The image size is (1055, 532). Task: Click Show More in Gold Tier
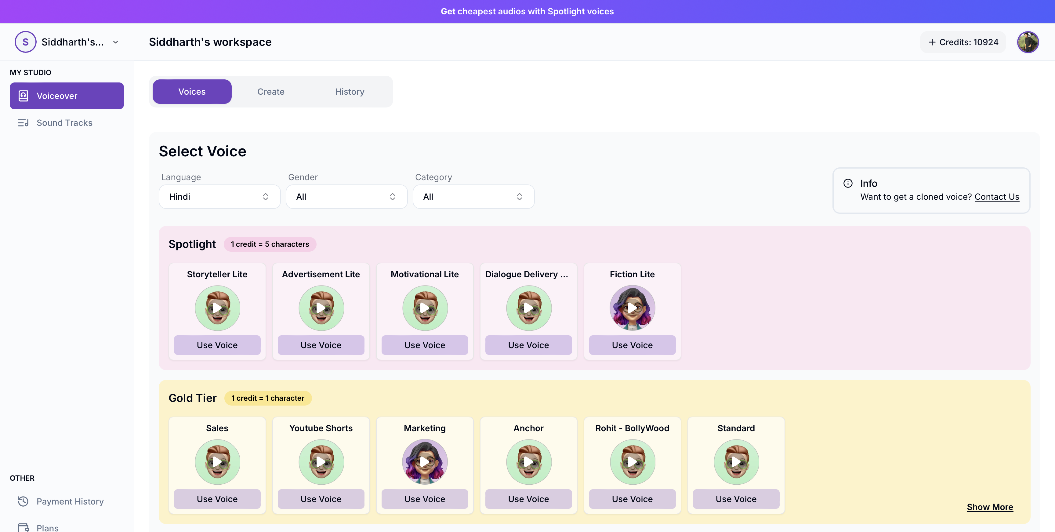(989, 507)
